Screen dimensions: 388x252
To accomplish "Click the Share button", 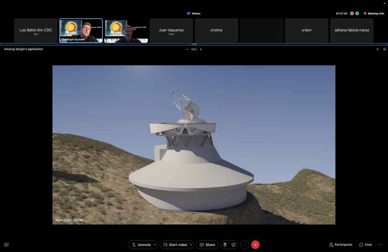I will (207, 244).
